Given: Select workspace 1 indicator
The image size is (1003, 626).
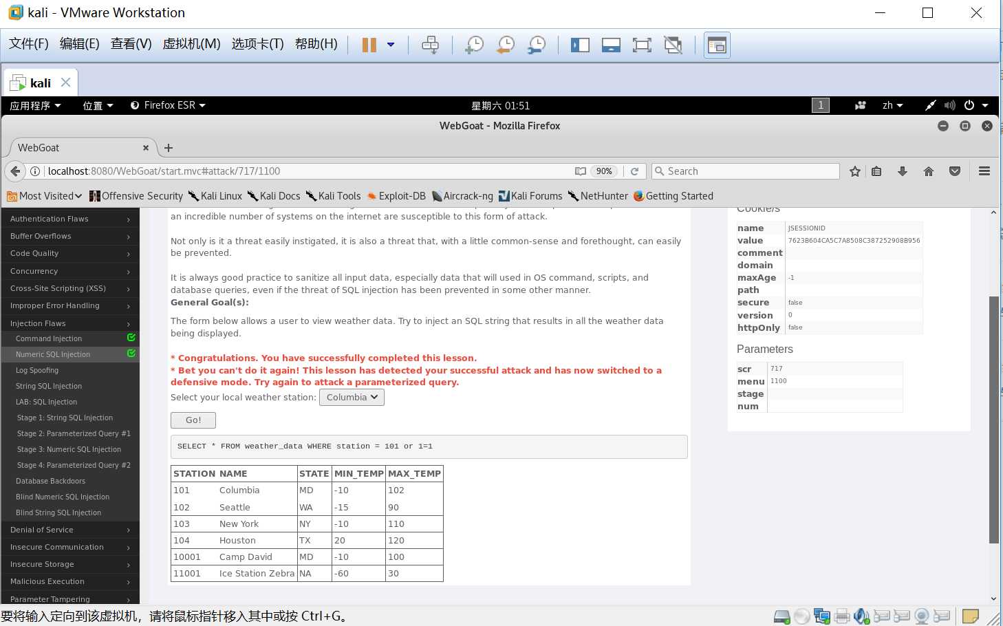Looking at the screenshot, I should [x=821, y=105].
